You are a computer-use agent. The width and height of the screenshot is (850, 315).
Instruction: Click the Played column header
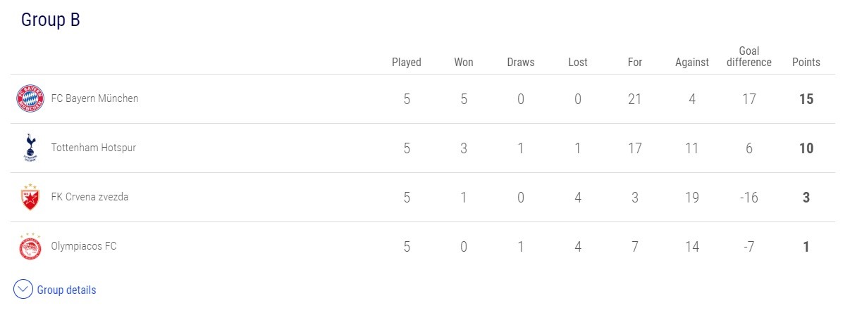point(407,62)
